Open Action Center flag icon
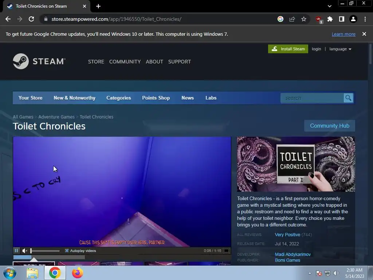Image resolution: width=373 pixels, height=280 pixels. pyautogui.click(x=319, y=273)
